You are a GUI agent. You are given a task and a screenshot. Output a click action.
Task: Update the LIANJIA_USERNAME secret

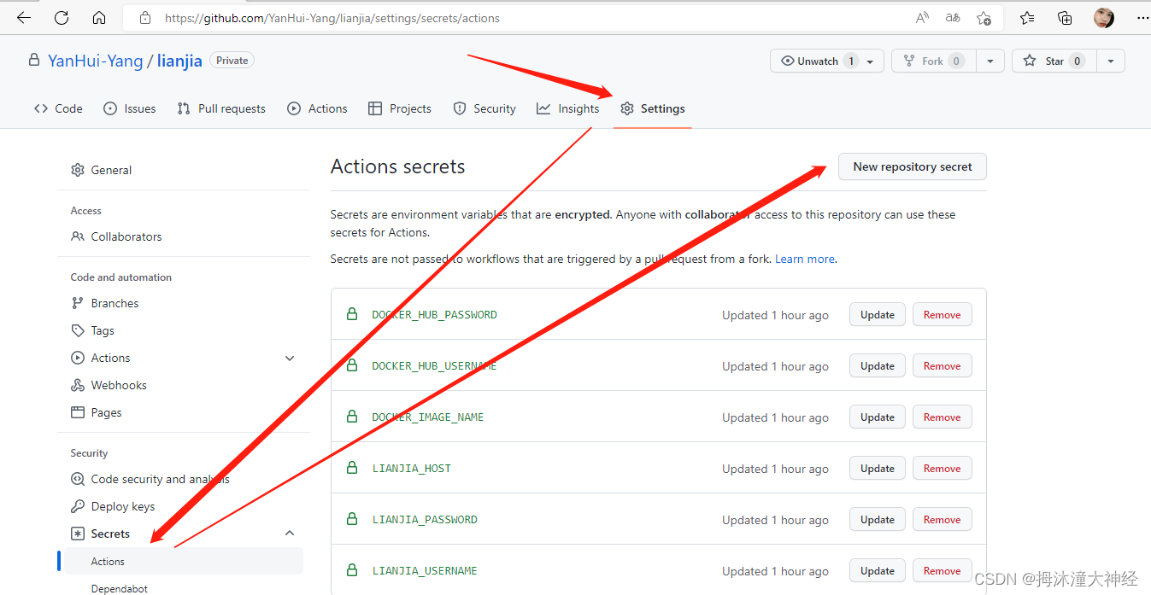[878, 571]
